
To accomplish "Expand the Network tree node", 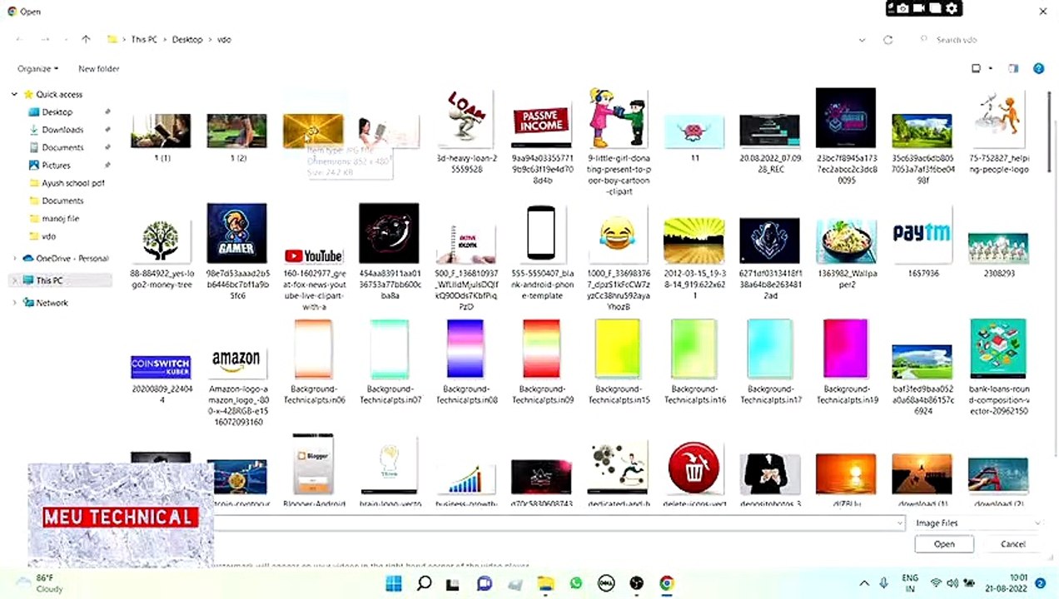I will (14, 303).
